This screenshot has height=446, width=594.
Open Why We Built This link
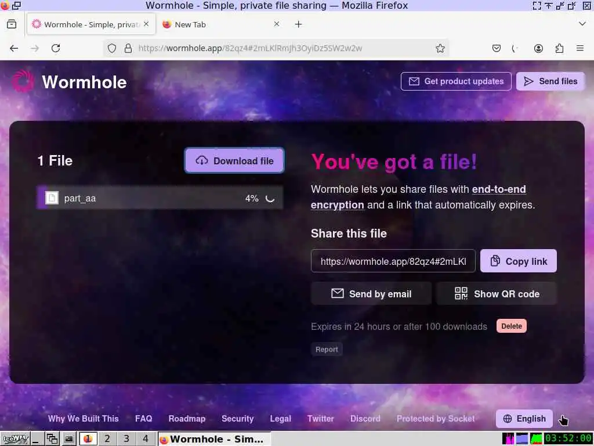point(84,419)
